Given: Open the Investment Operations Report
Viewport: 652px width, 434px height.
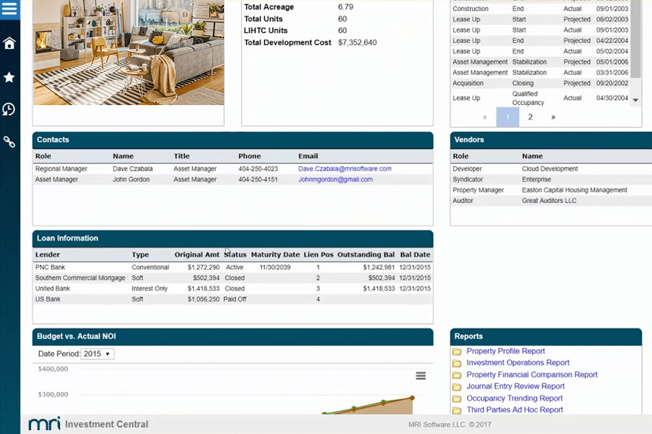Looking at the screenshot, I should click(x=518, y=362).
